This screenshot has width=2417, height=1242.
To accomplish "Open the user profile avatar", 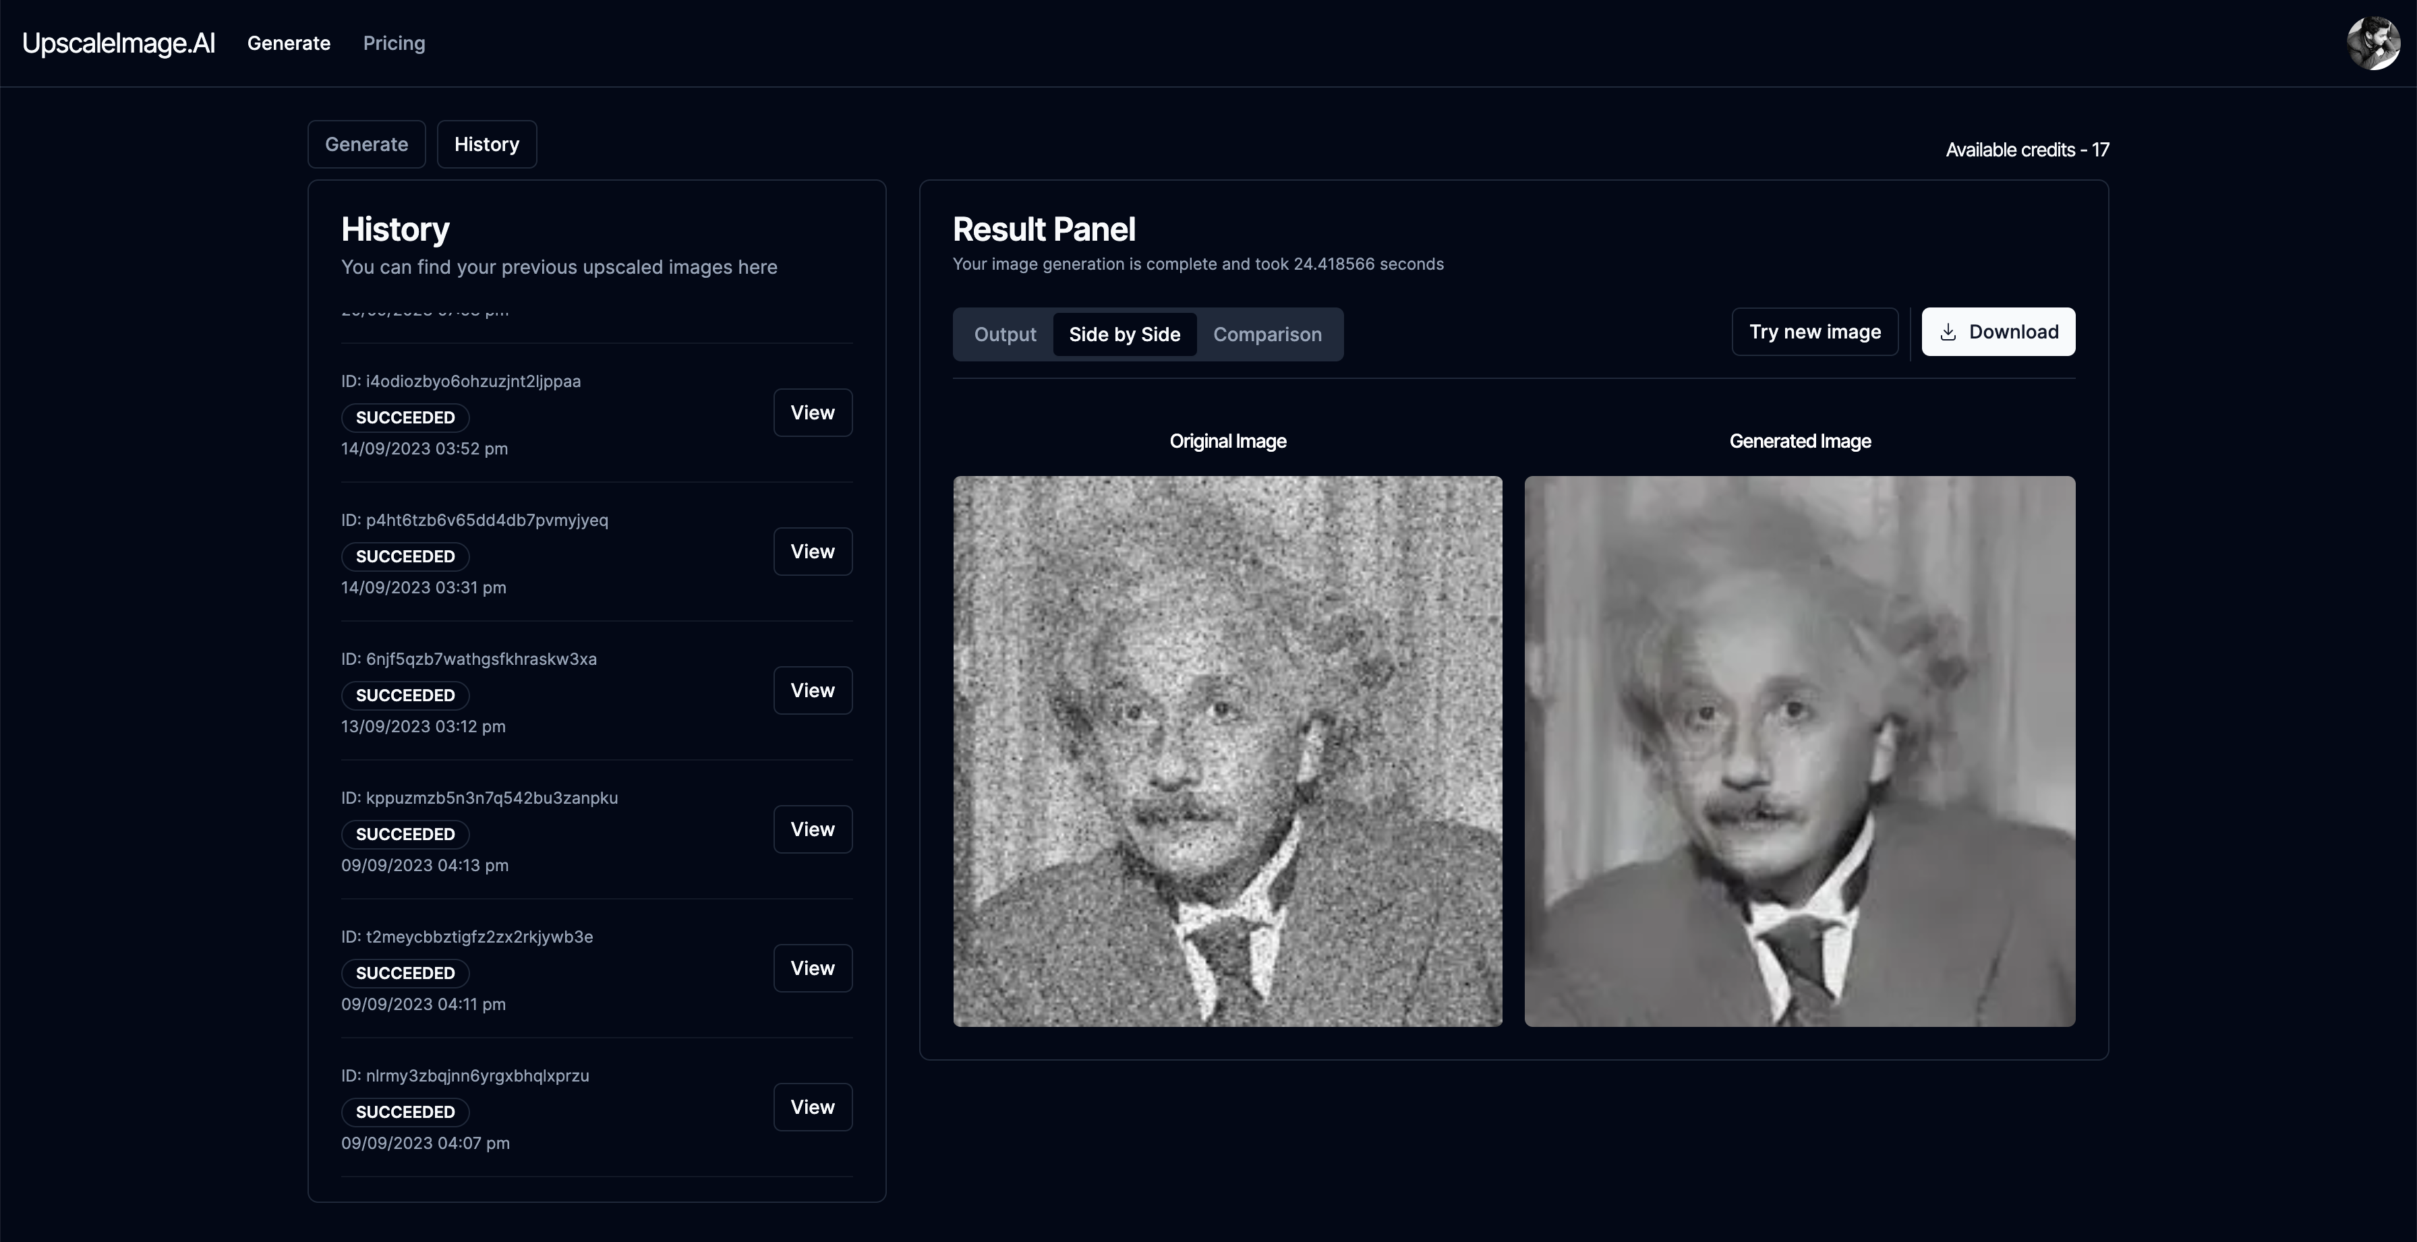I will click(x=2373, y=43).
